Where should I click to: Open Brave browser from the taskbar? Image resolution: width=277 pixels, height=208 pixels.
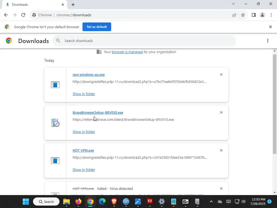pos(114,201)
